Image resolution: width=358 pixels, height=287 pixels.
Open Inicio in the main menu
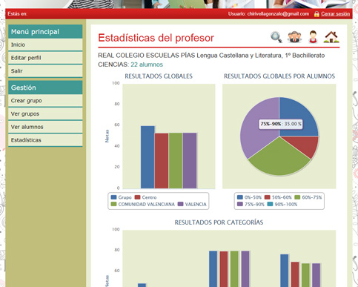tap(45, 44)
